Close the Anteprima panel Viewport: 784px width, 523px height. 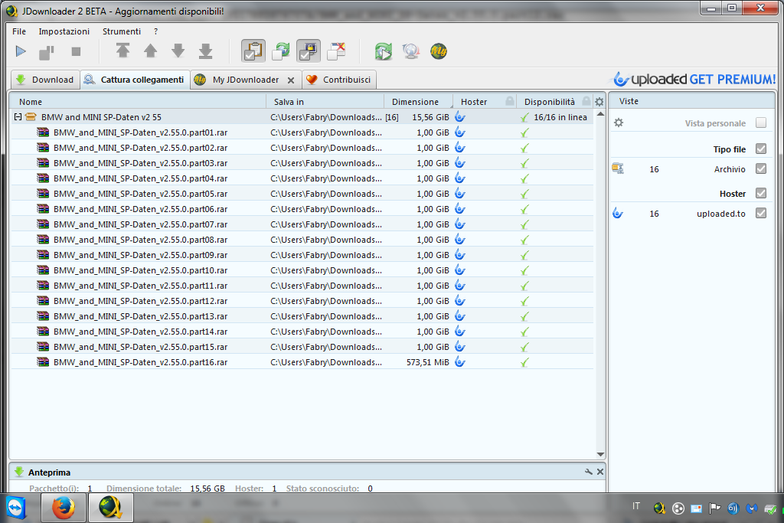(x=600, y=472)
